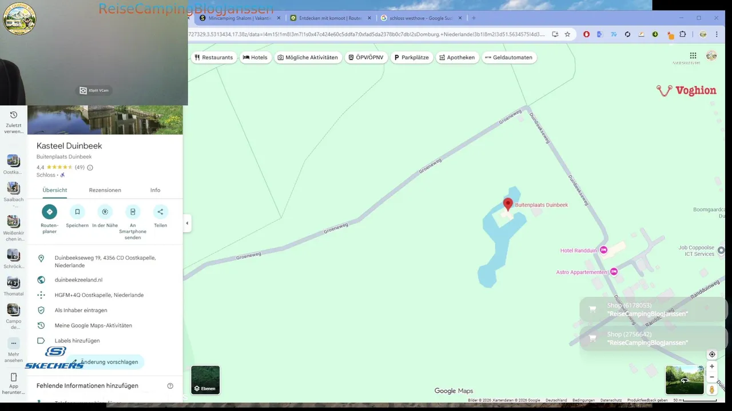Viewport: 732px width, 411px height.
Task: Filter map by Parkplätze chip
Action: [412, 58]
